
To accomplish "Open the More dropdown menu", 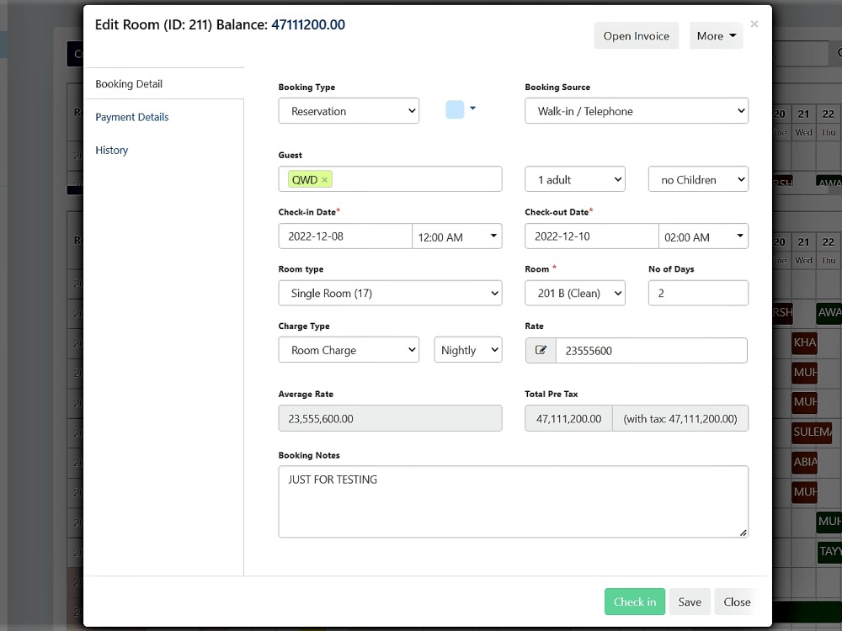I will (716, 35).
